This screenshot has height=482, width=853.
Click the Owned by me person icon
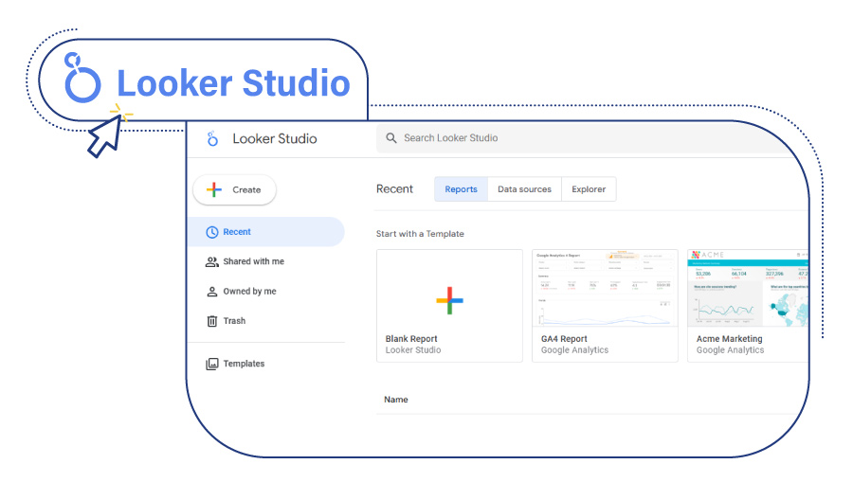tap(211, 292)
